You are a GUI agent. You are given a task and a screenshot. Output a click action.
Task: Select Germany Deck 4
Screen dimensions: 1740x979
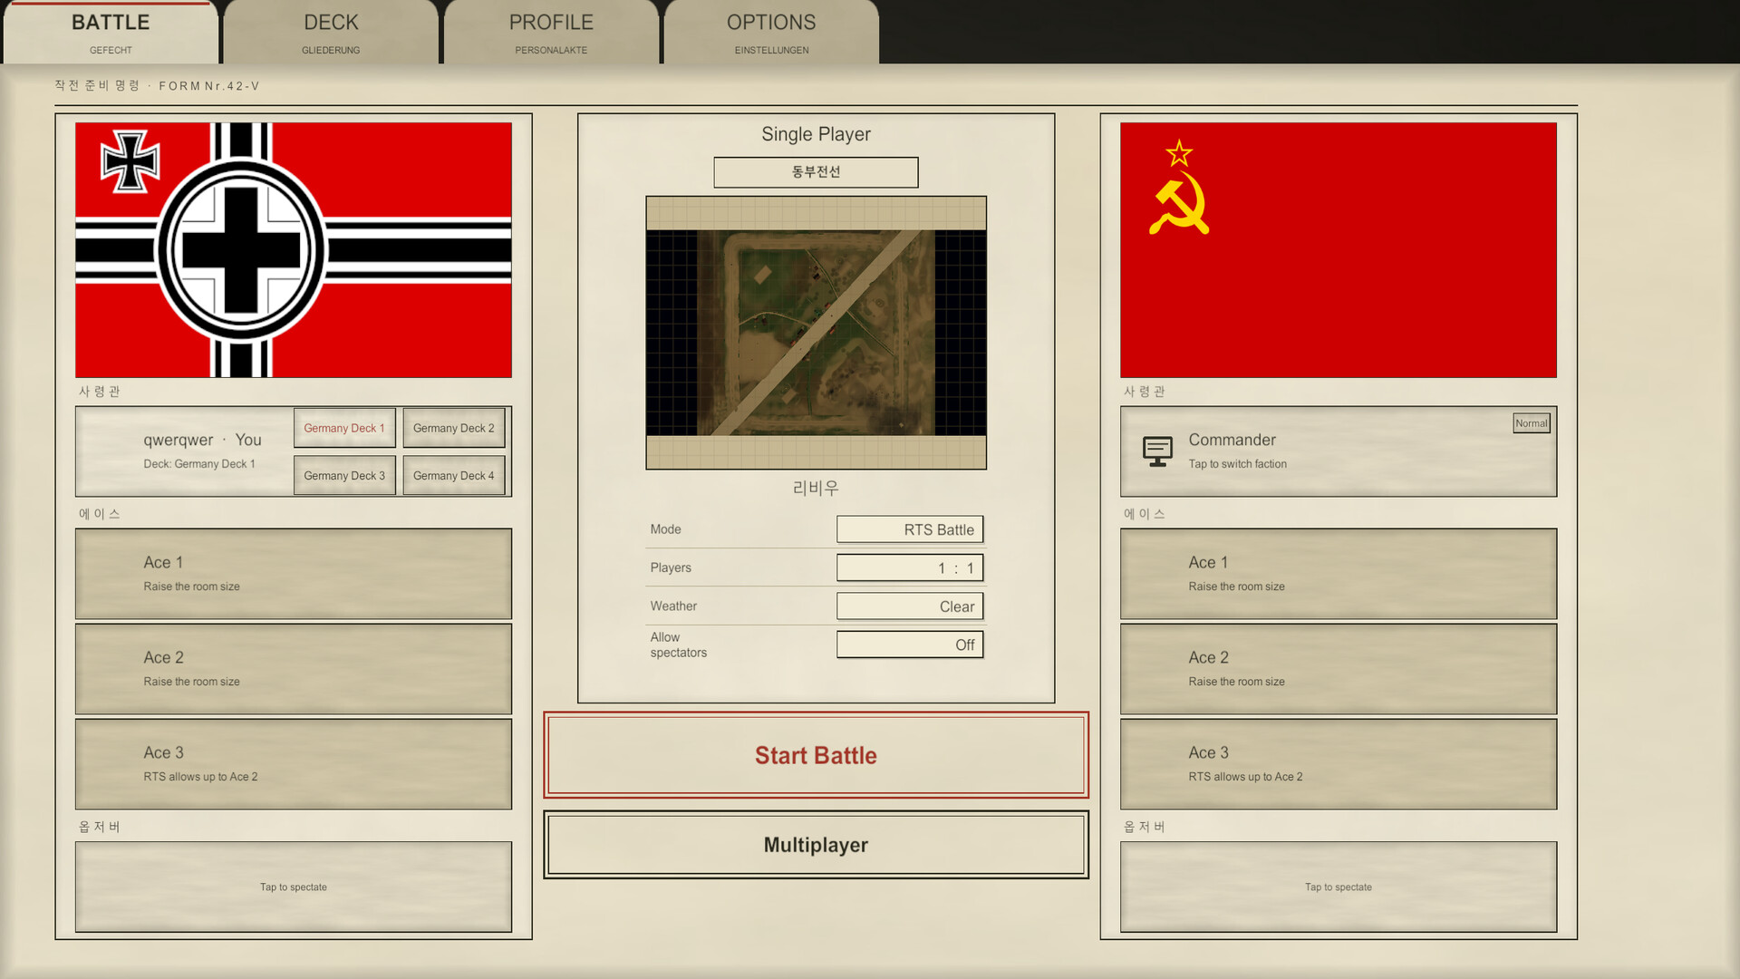tap(454, 476)
